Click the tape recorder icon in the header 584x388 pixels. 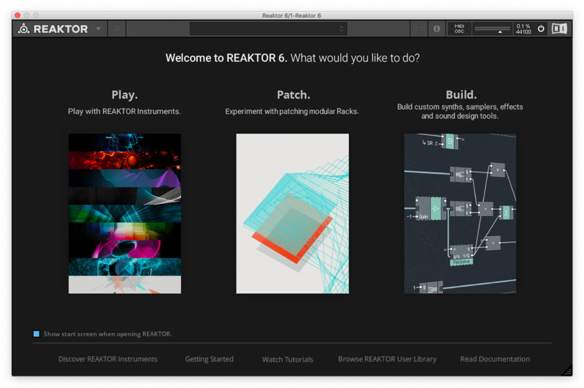[x=418, y=29]
